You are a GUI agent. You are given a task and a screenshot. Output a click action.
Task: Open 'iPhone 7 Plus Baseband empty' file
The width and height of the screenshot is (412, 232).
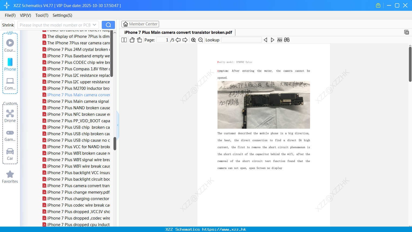(78, 56)
